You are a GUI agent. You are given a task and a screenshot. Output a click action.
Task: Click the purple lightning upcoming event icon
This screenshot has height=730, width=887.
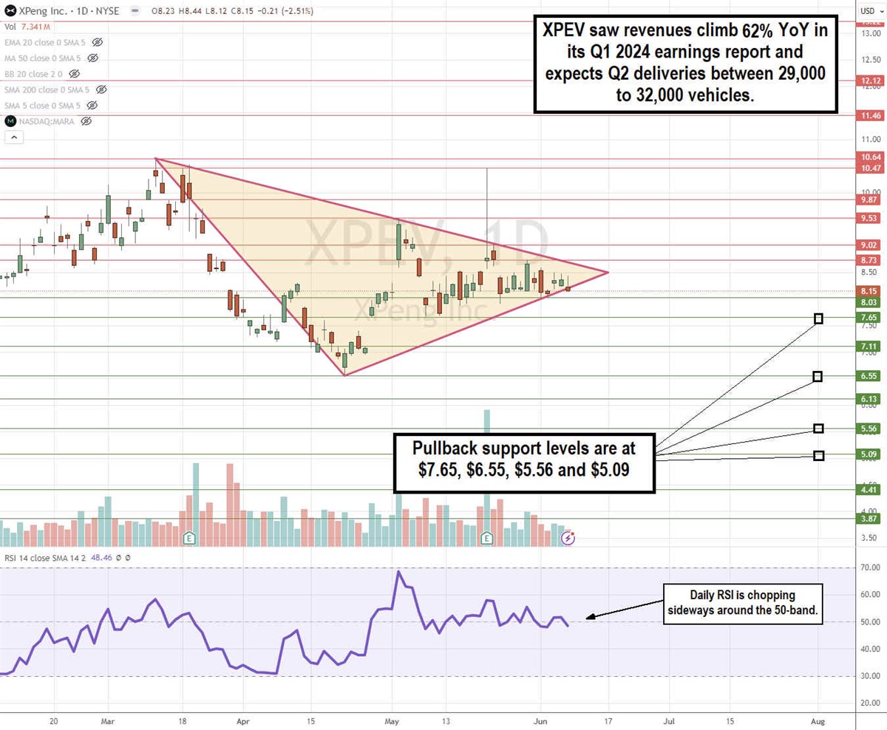568,539
